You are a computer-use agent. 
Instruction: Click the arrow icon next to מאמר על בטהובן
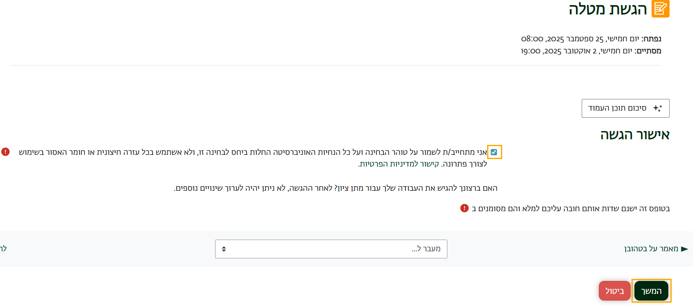click(x=685, y=249)
